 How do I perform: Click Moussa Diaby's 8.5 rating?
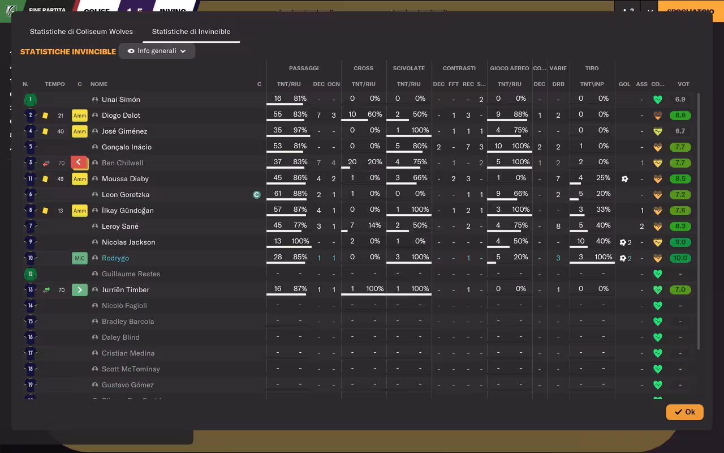680,179
